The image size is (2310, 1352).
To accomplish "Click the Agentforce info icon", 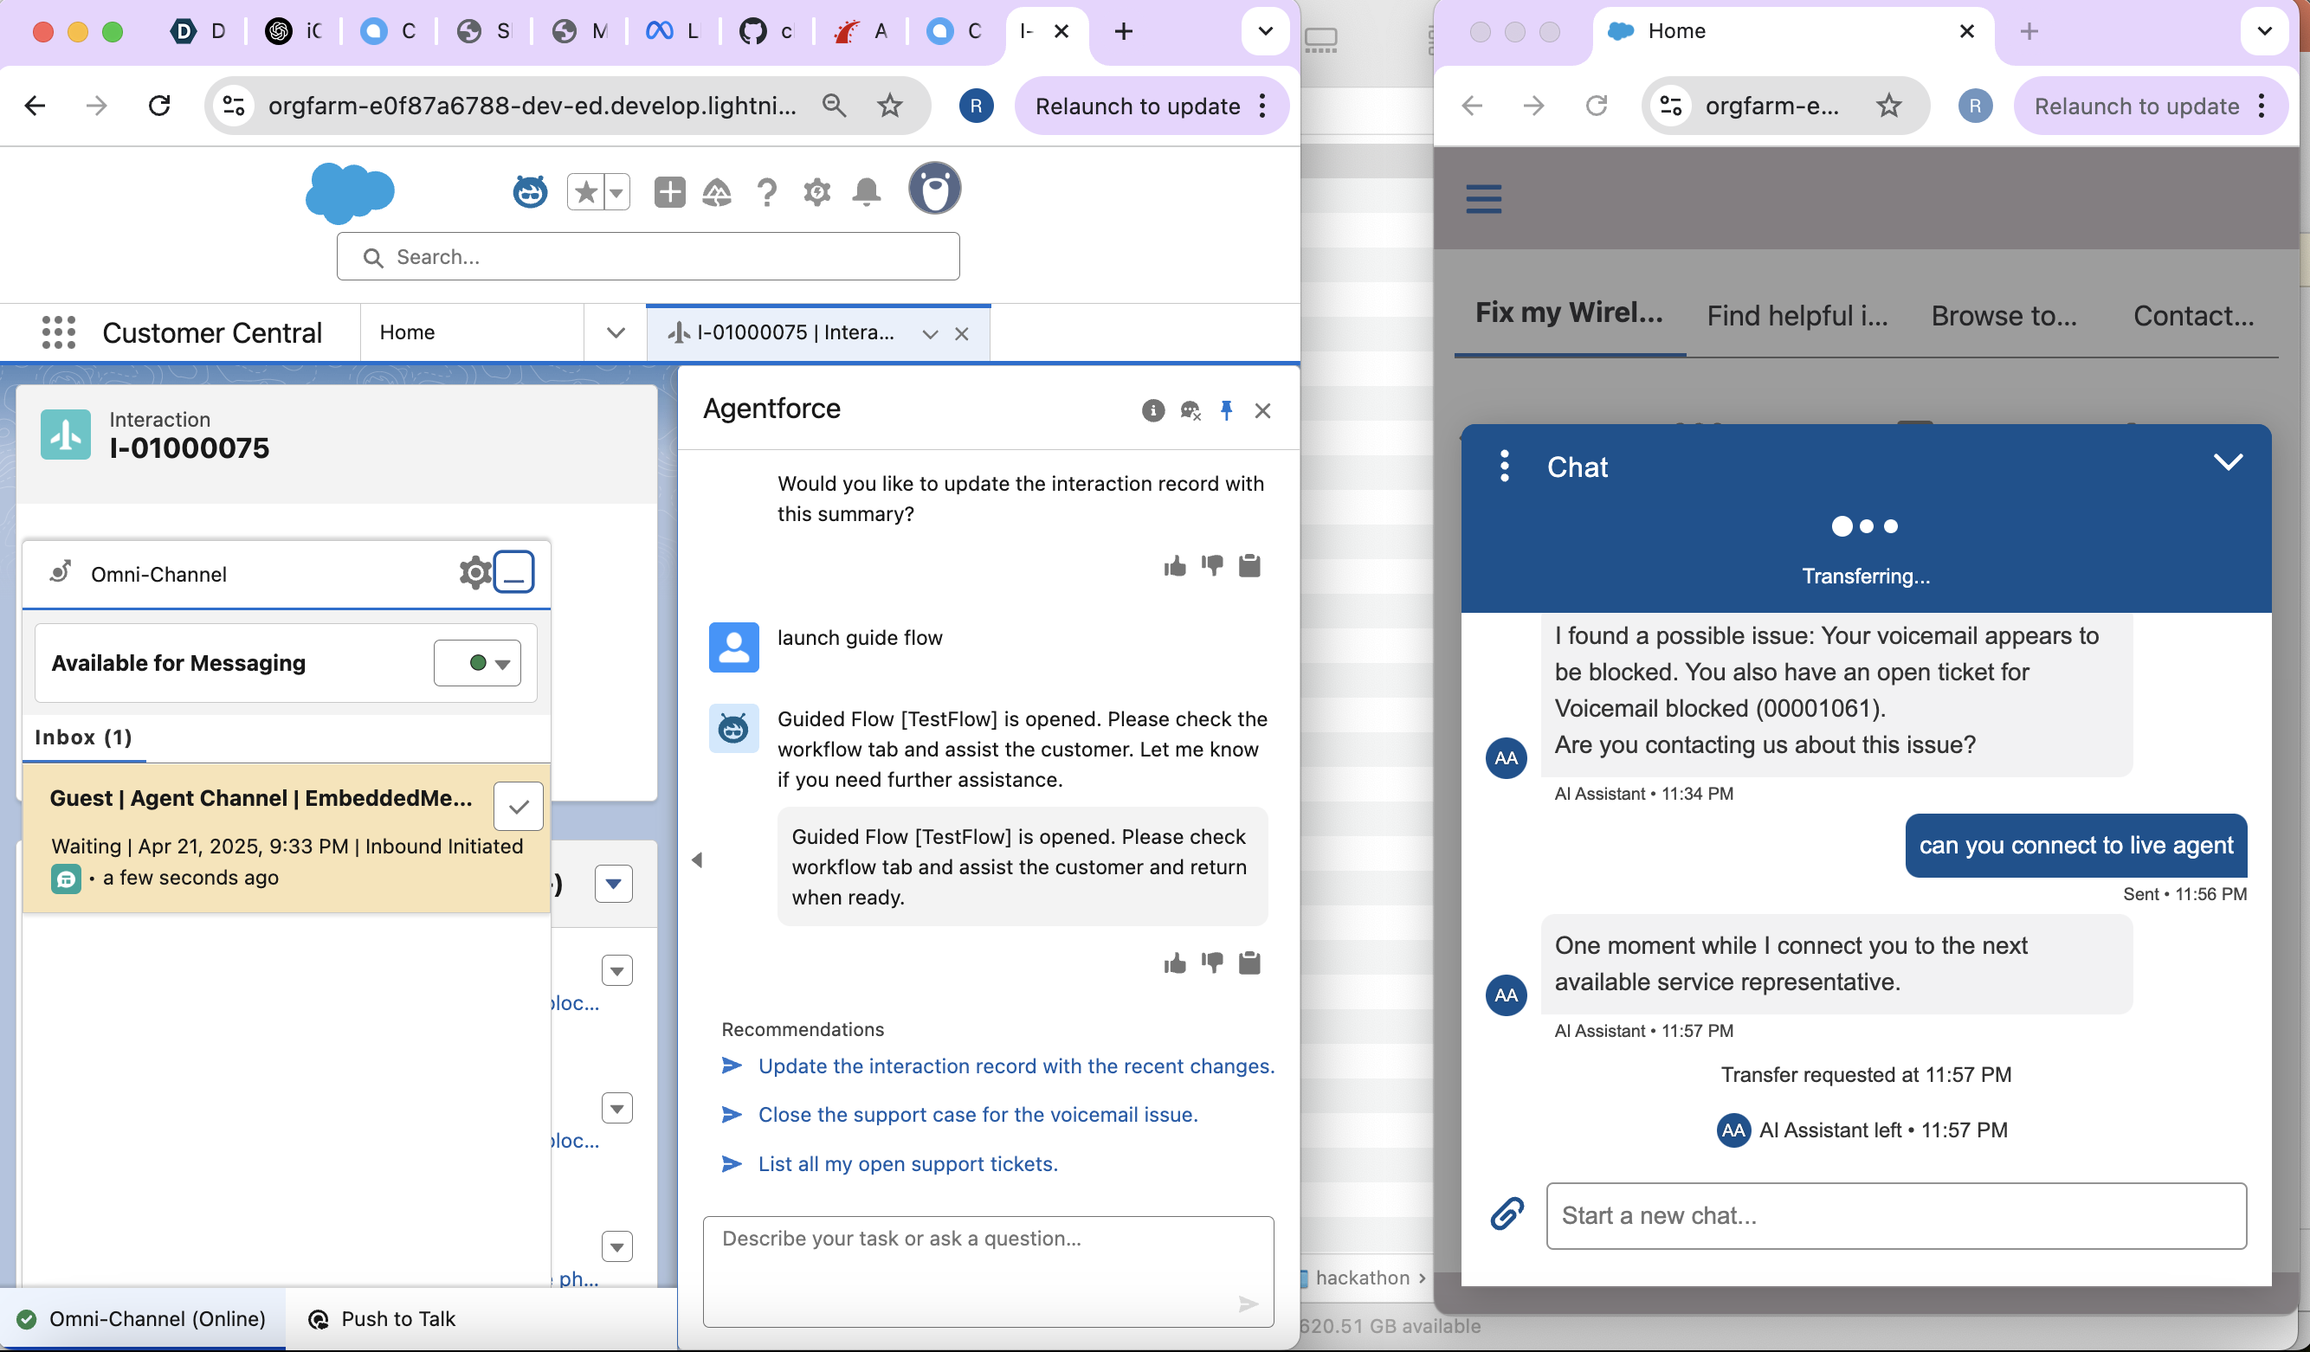I will 1152,410.
